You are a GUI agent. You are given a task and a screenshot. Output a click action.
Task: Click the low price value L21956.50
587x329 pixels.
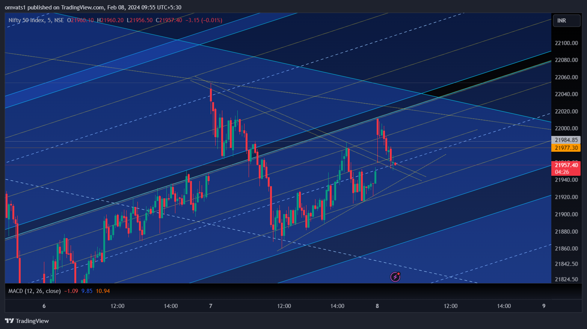click(x=139, y=20)
